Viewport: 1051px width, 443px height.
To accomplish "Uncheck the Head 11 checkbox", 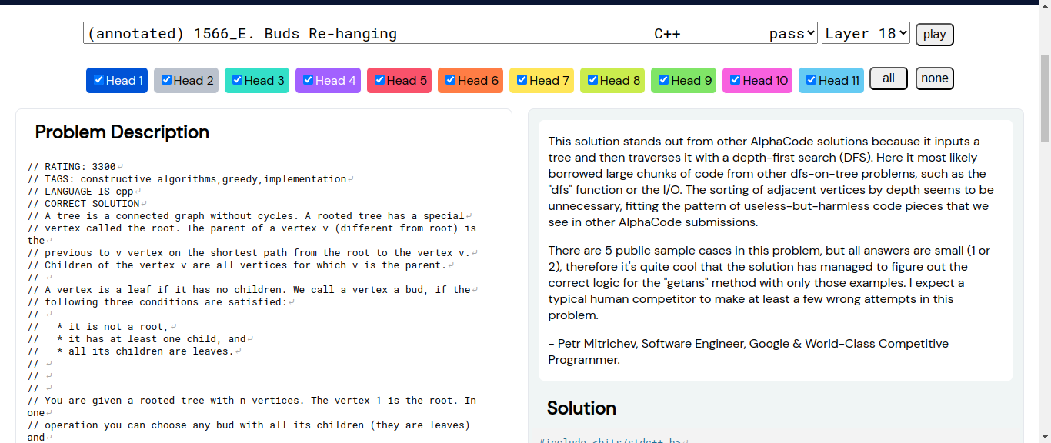I will (811, 80).
